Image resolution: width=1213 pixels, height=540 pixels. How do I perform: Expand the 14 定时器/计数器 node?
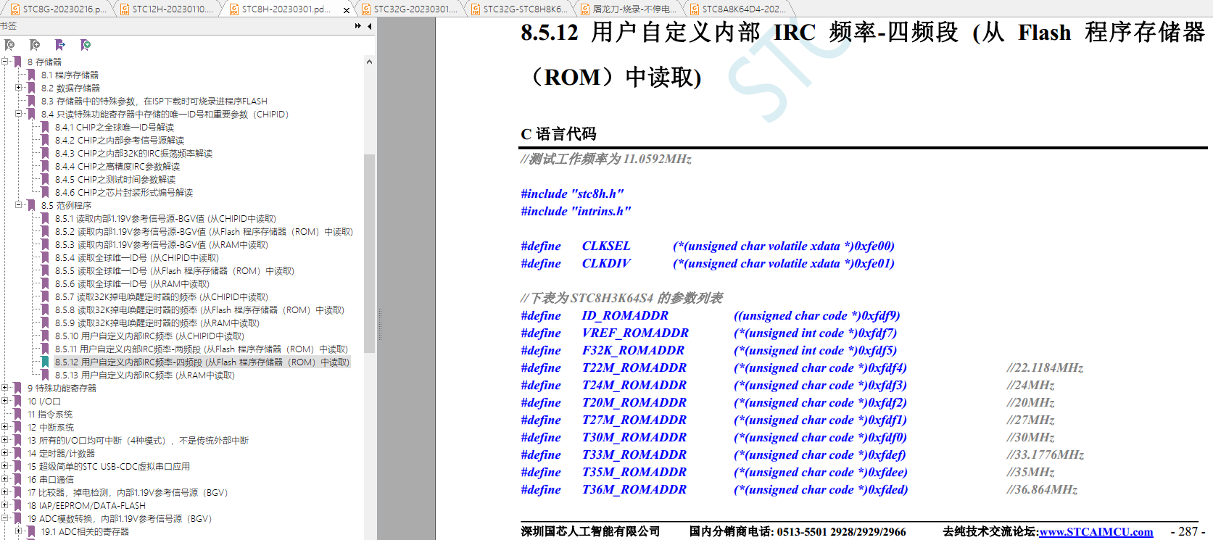[5, 453]
